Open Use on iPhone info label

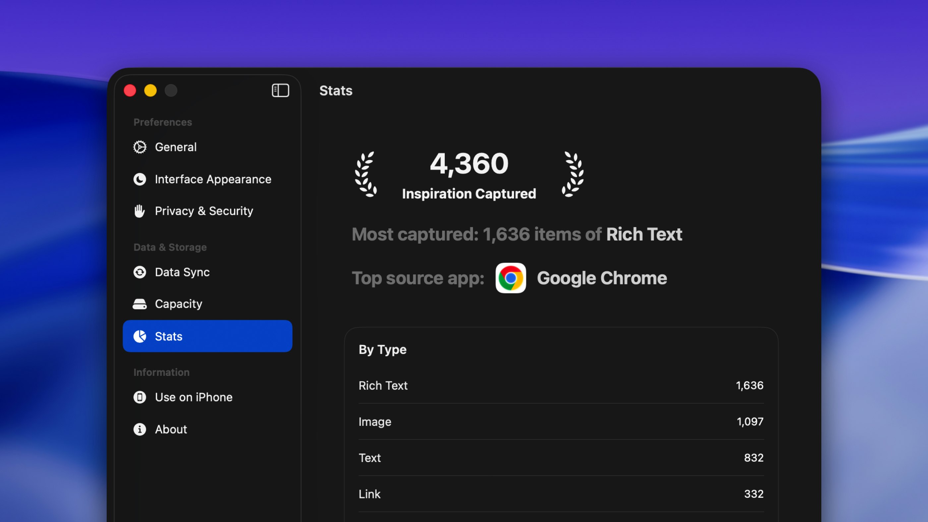[194, 397]
